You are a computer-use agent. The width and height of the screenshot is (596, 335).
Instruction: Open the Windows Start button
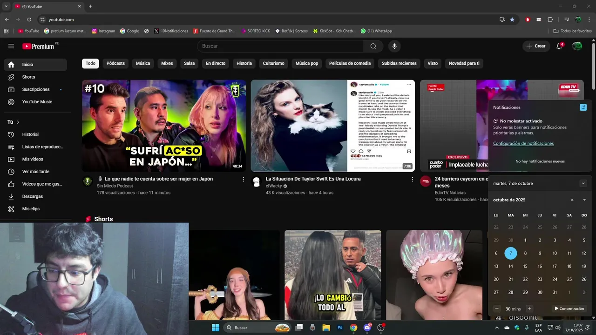click(216, 328)
